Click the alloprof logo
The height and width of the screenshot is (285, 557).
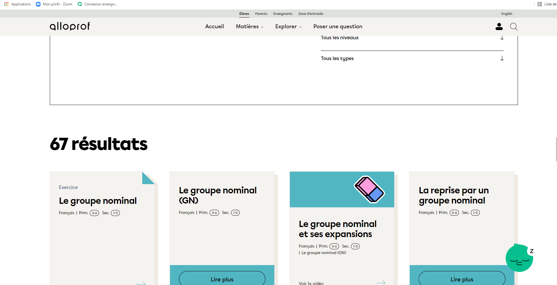70,26
